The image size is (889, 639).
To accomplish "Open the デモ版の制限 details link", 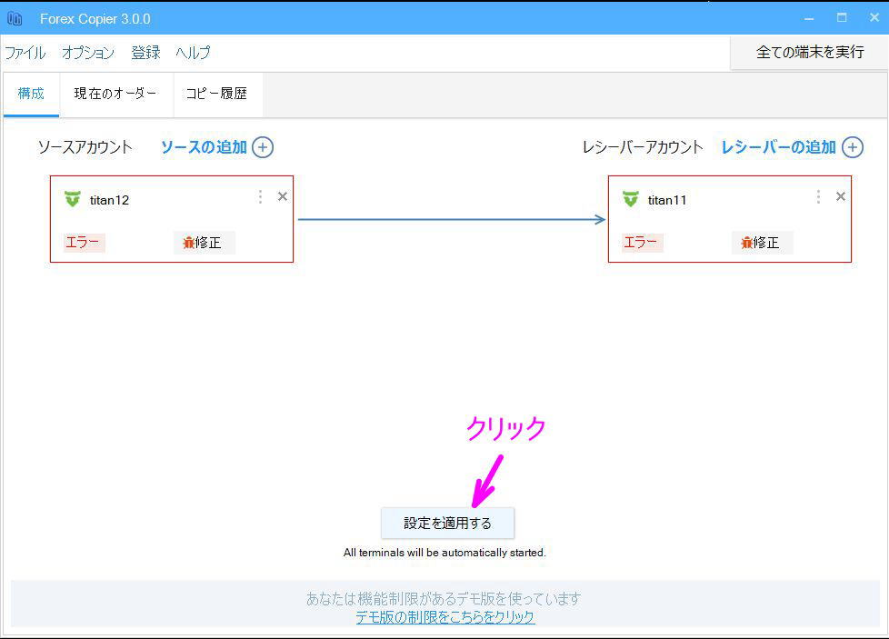I will [x=444, y=615].
